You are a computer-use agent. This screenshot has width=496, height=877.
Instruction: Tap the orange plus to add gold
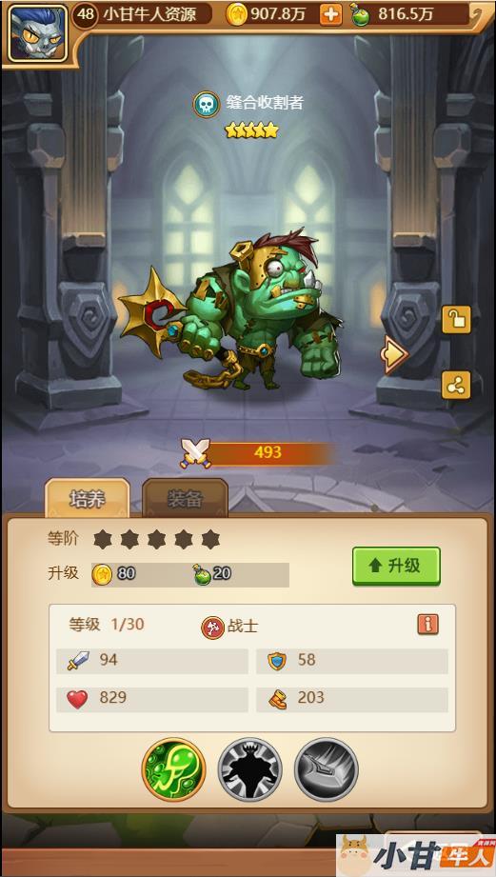(x=330, y=15)
